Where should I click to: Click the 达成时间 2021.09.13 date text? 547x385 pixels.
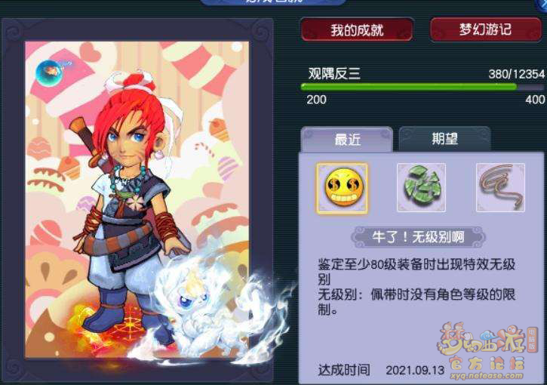pyautogui.click(x=381, y=370)
